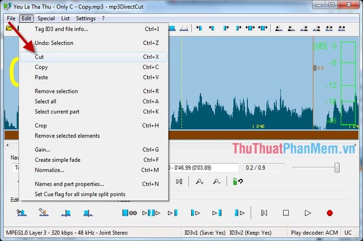Choose Create simple fade

click(x=93, y=160)
